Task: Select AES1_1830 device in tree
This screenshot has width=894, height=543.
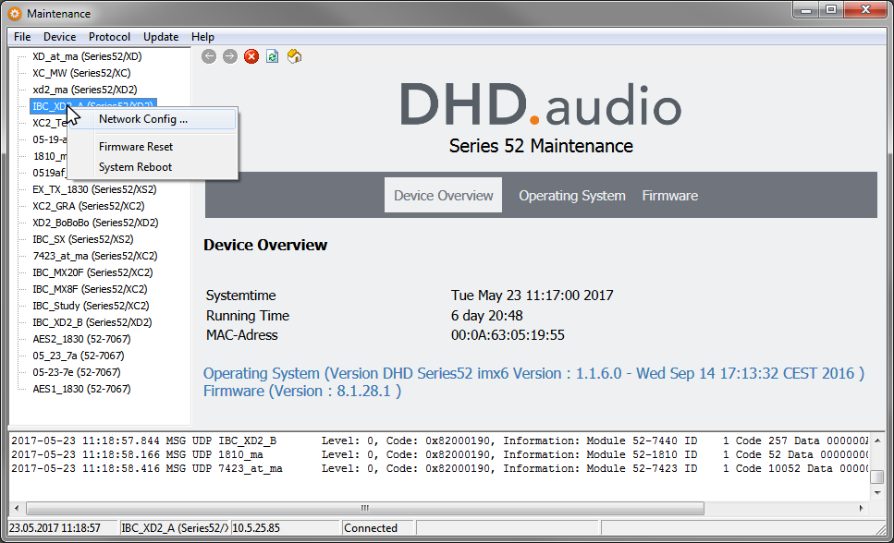Action: pyautogui.click(x=81, y=389)
